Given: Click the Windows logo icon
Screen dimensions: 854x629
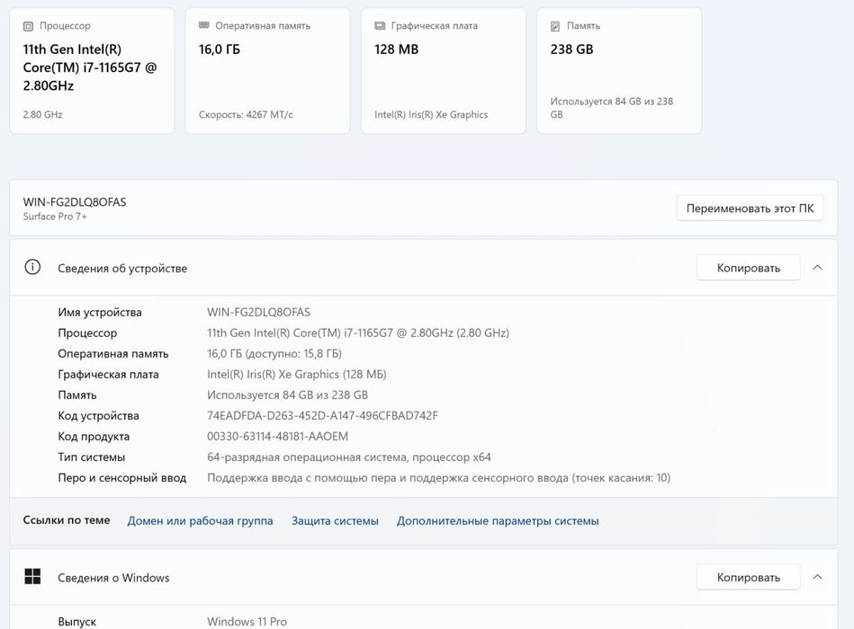Looking at the screenshot, I should pyautogui.click(x=32, y=577).
